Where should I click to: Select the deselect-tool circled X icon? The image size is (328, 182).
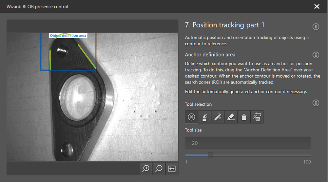coord(192,117)
